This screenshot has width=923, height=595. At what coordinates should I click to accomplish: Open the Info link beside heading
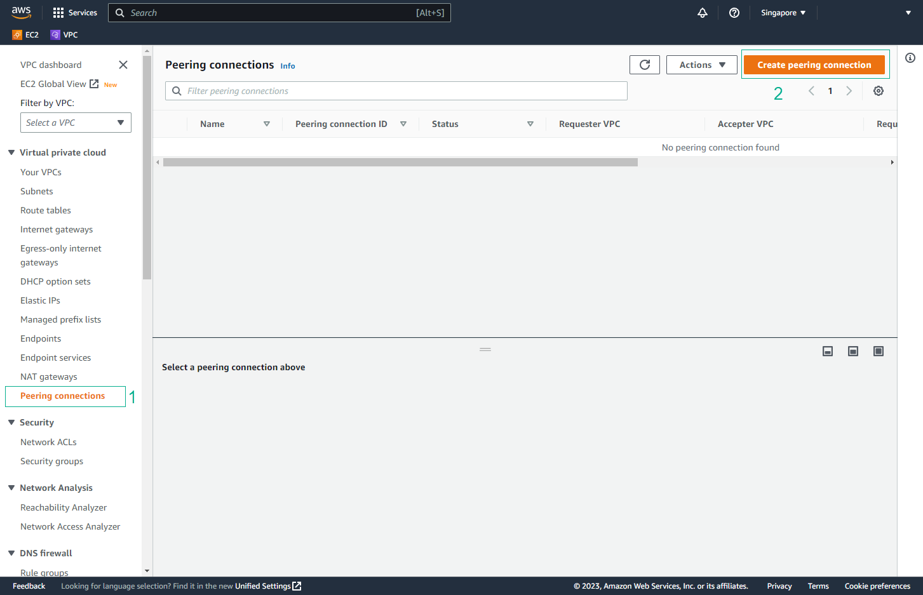pyautogui.click(x=288, y=66)
